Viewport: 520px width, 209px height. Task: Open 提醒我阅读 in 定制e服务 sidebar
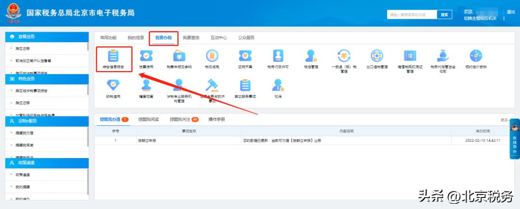click(25, 145)
